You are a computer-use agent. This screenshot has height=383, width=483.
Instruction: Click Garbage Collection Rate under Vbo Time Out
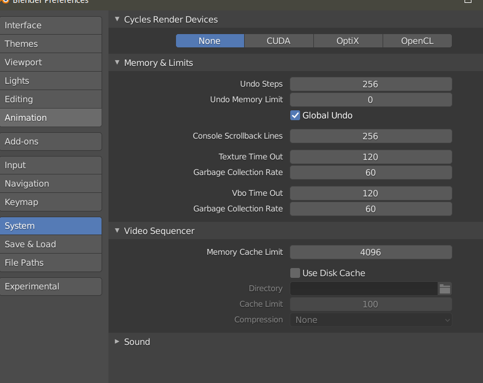click(371, 209)
